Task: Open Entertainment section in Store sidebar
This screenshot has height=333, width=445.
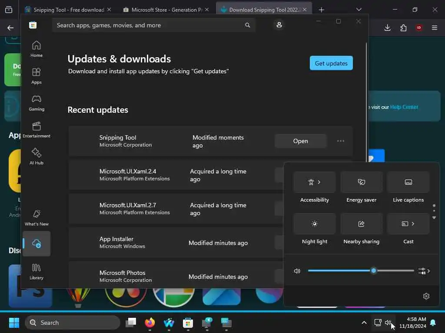Action: [37, 130]
